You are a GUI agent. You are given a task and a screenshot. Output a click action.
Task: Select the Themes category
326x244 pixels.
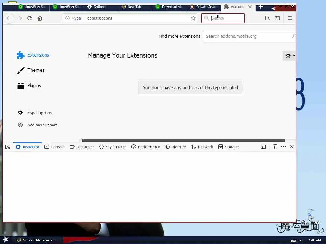click(31, 70)
